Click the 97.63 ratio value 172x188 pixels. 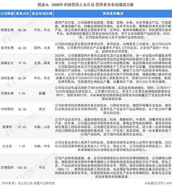coord(22,127)
